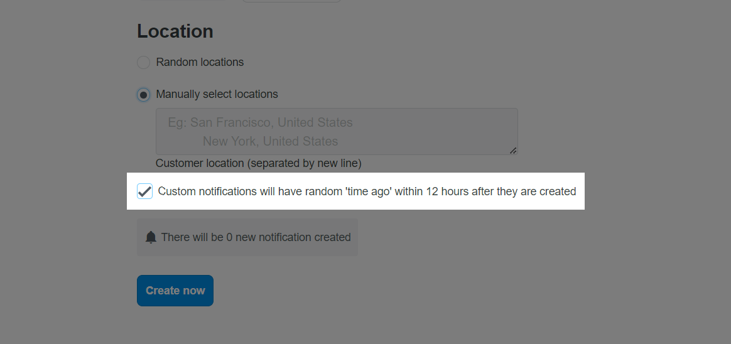The width and height of the screenshot is (731, 344).
Task: Click the Location section heading
Action: pos(175,31)
